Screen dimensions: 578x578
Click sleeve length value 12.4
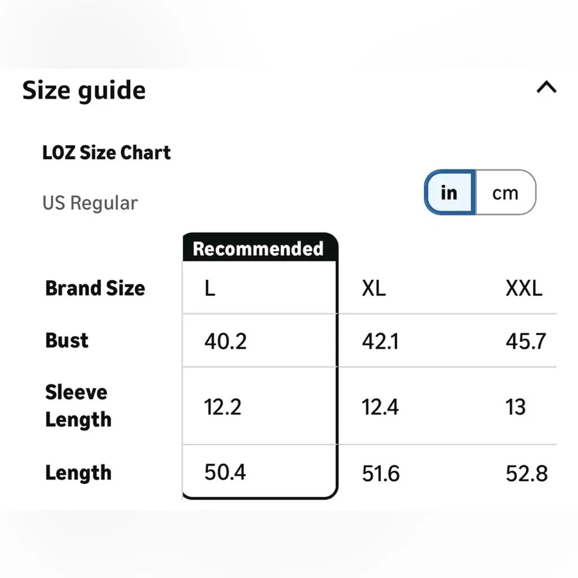click(380, 406)
